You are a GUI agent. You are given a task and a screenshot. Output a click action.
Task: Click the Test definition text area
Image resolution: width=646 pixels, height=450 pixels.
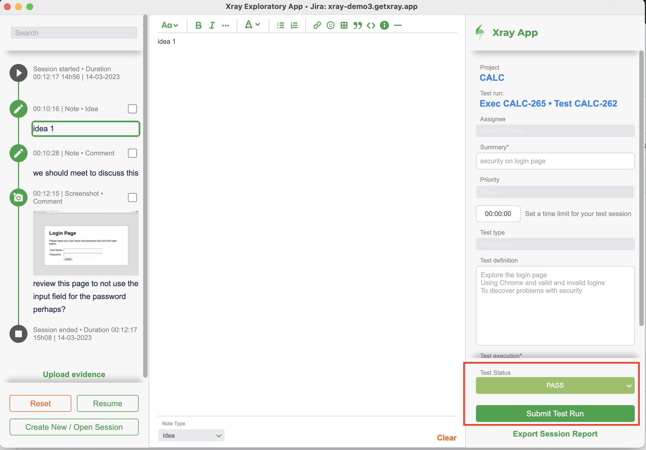pyautogui.click(x=555, y=306)
